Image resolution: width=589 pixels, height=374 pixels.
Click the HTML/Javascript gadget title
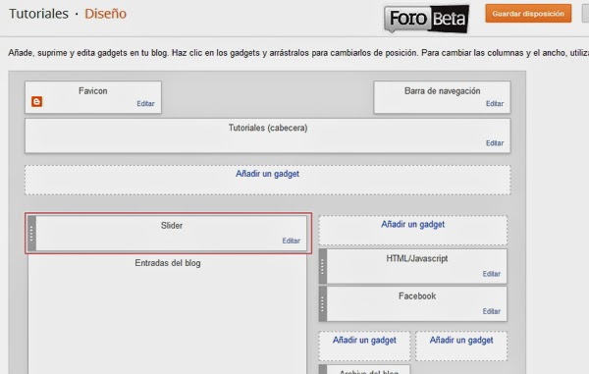point(417,258)
